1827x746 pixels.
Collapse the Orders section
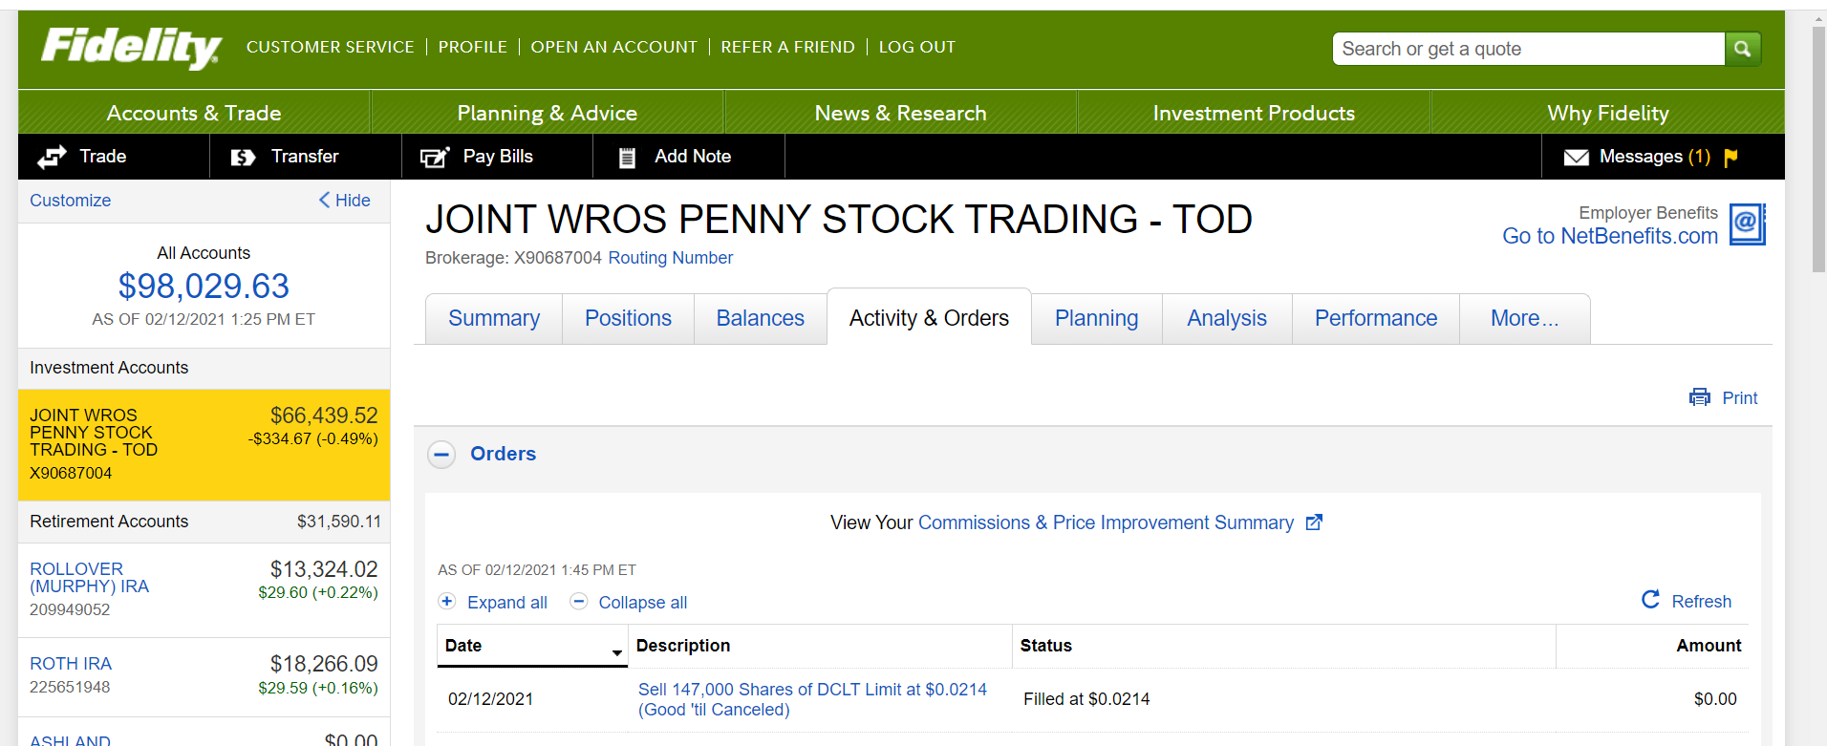coord(441,455)
